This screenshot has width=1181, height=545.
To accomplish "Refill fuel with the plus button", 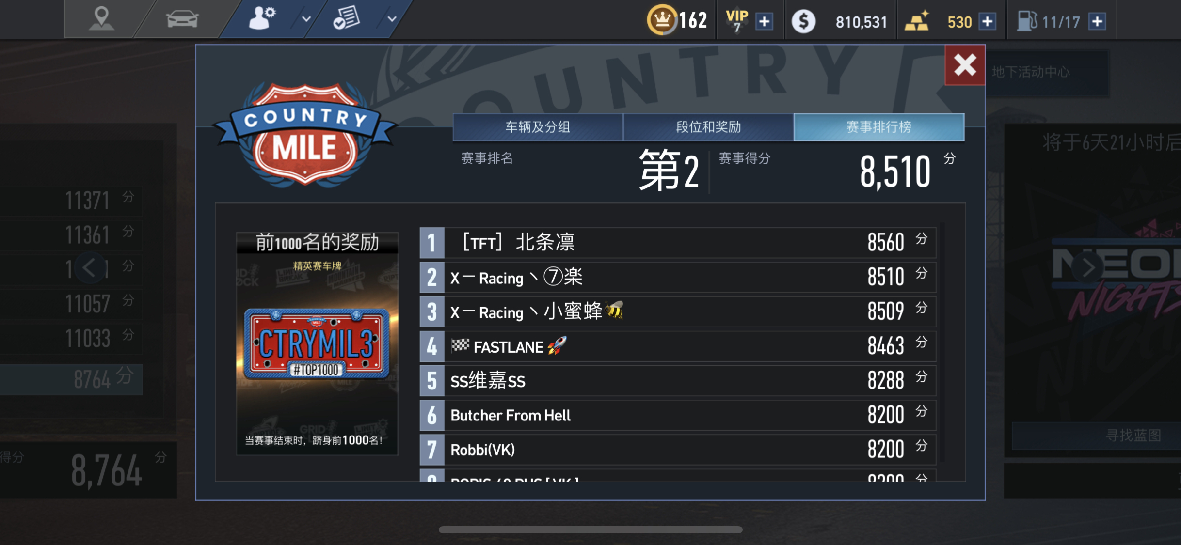I will 1098,21.
